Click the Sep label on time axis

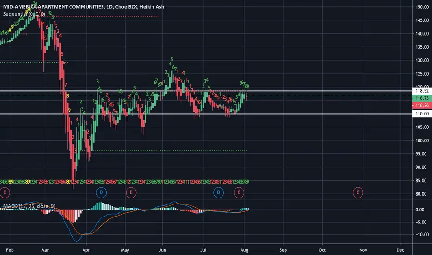(x=283, y=250)
